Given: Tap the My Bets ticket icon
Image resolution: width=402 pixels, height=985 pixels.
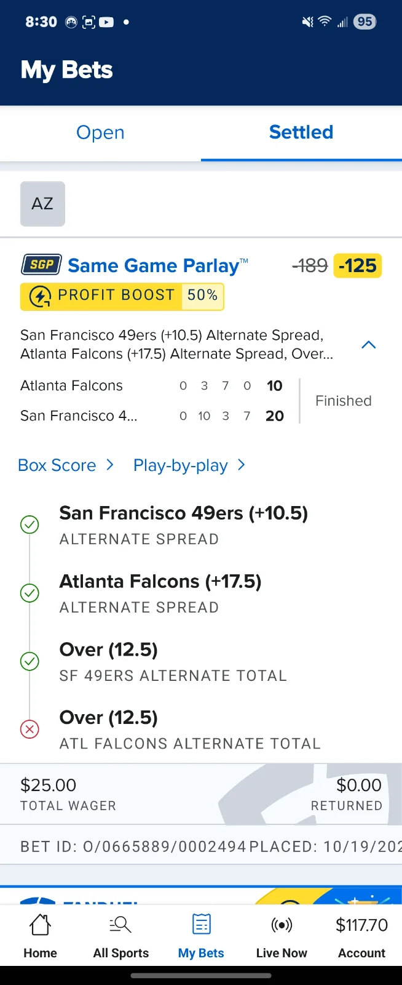Looking at the screenshot, I should [200, 925].
